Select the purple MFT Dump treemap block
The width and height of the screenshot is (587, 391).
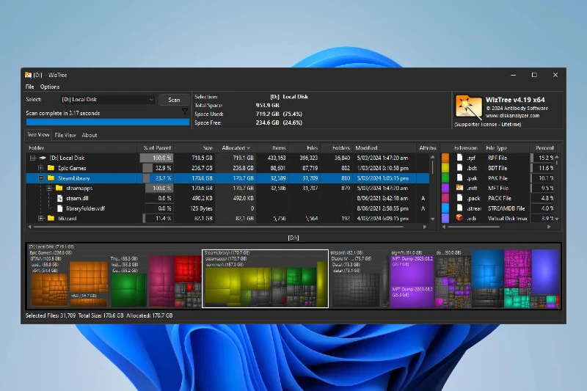tap(412, 281)
